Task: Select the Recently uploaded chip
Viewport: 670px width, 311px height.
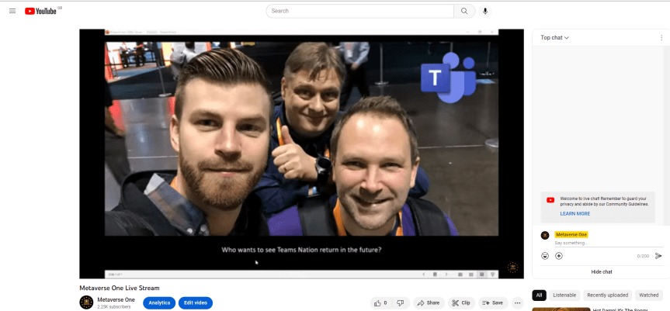Action: click(x=607, y=295)
